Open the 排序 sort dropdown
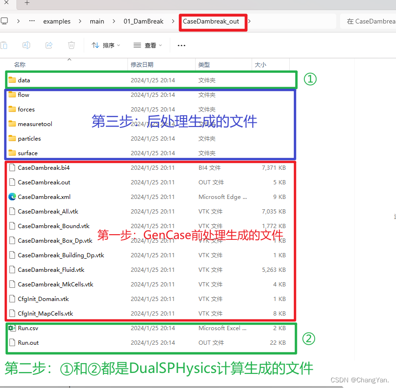Image resolution: width=396 pixels, height=388 pixels. pos(105,46)
